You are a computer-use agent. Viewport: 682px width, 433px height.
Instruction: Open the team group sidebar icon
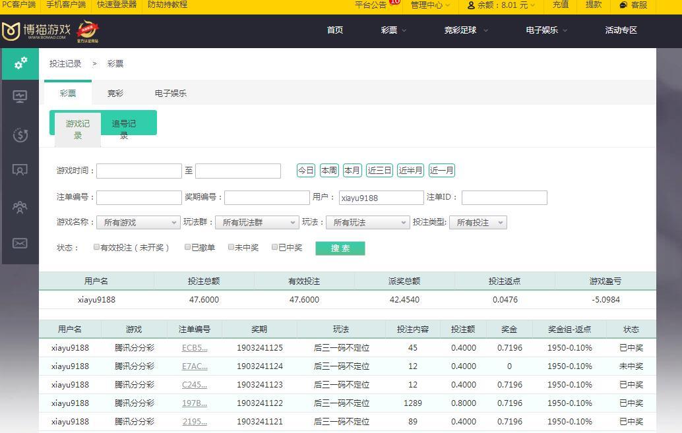(x=20, y=208)
